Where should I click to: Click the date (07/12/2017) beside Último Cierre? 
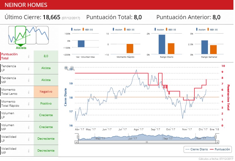(x=71, y=18)
